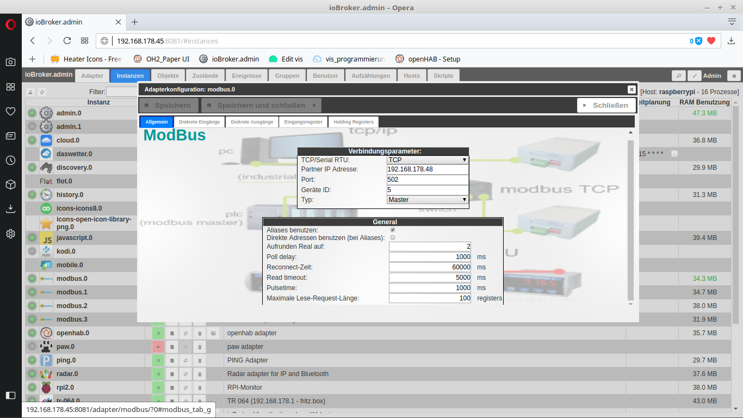
Task: Click the dialog scrollbar up arrow
Action: point(631,132)
